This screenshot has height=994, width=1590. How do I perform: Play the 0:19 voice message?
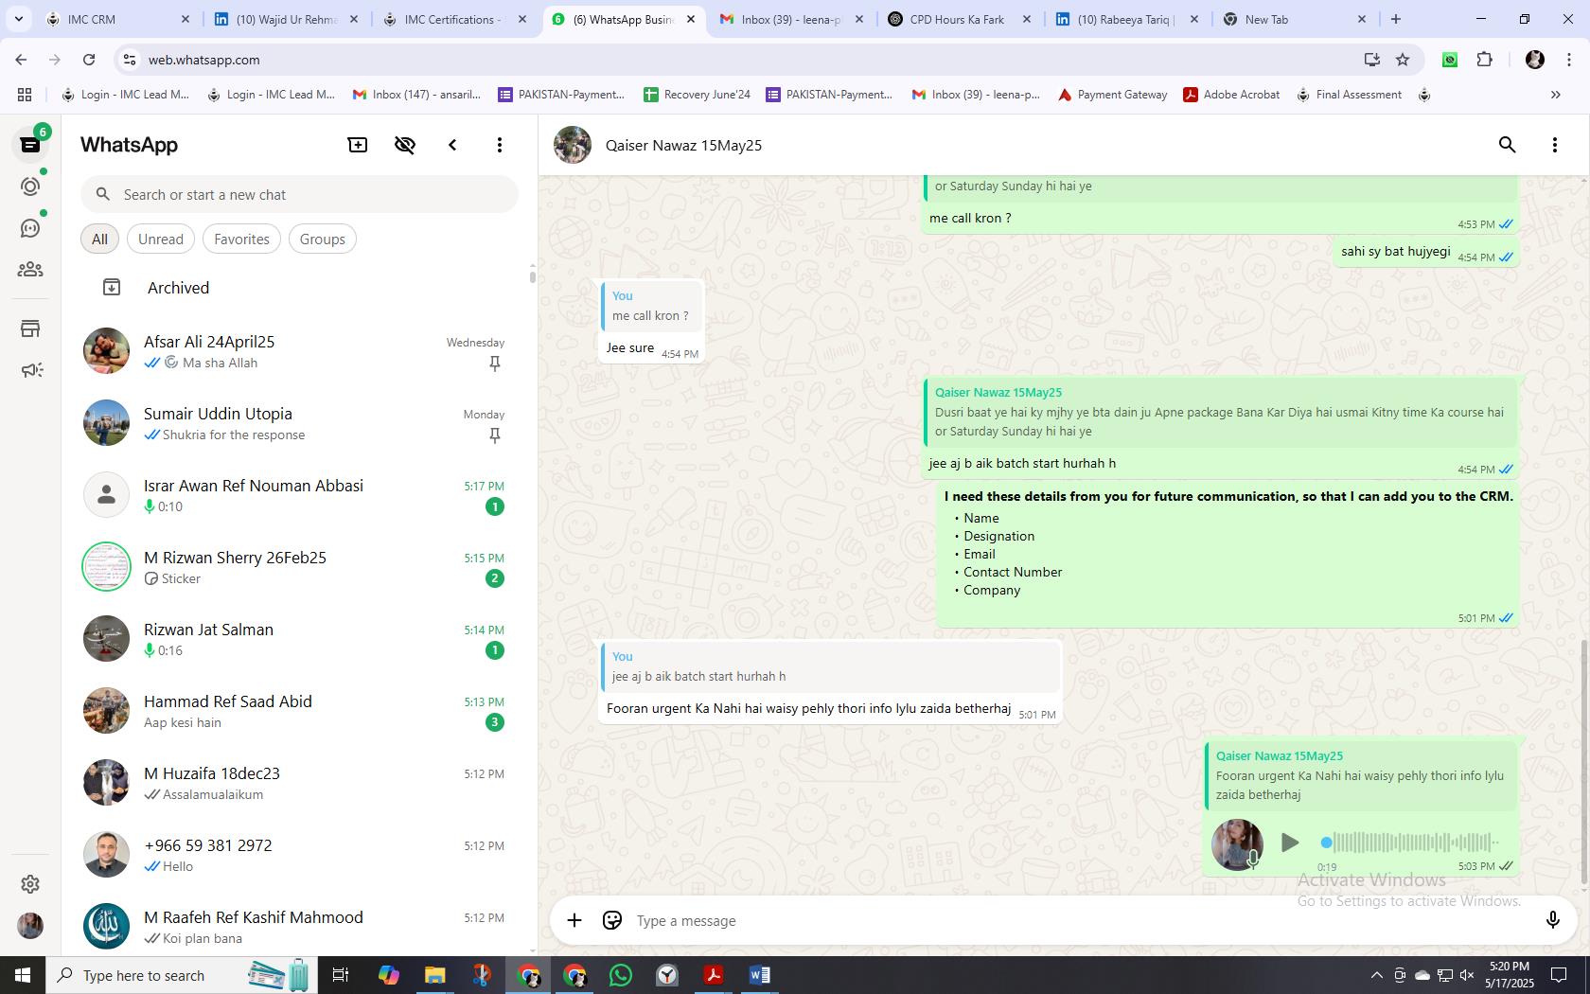[1289, 843]
